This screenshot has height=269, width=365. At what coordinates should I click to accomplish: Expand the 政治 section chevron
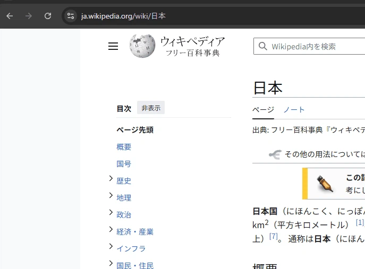click(x=111, y=213)
